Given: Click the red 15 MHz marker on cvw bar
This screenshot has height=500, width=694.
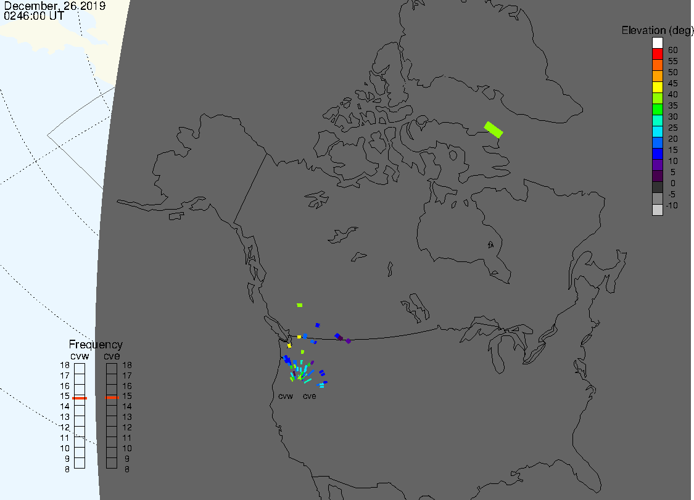Looking at the screenshot, I should 80,398.
